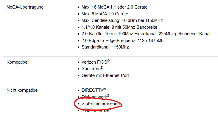Image resolution: width=218 pixels, height=121 pixels.
Task: Click the MoCA-Übertragung row label
Action: [25, 7]
